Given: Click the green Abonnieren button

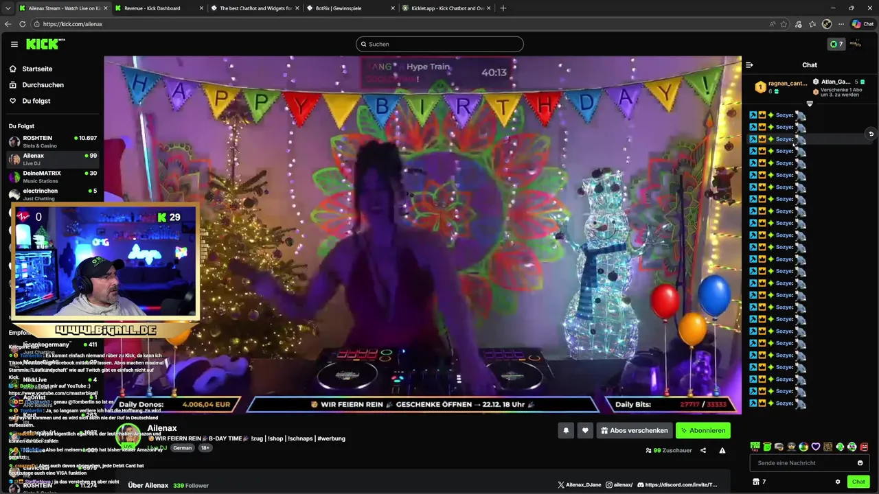Looking at the screenshot, I should click(x=703, y=430).
